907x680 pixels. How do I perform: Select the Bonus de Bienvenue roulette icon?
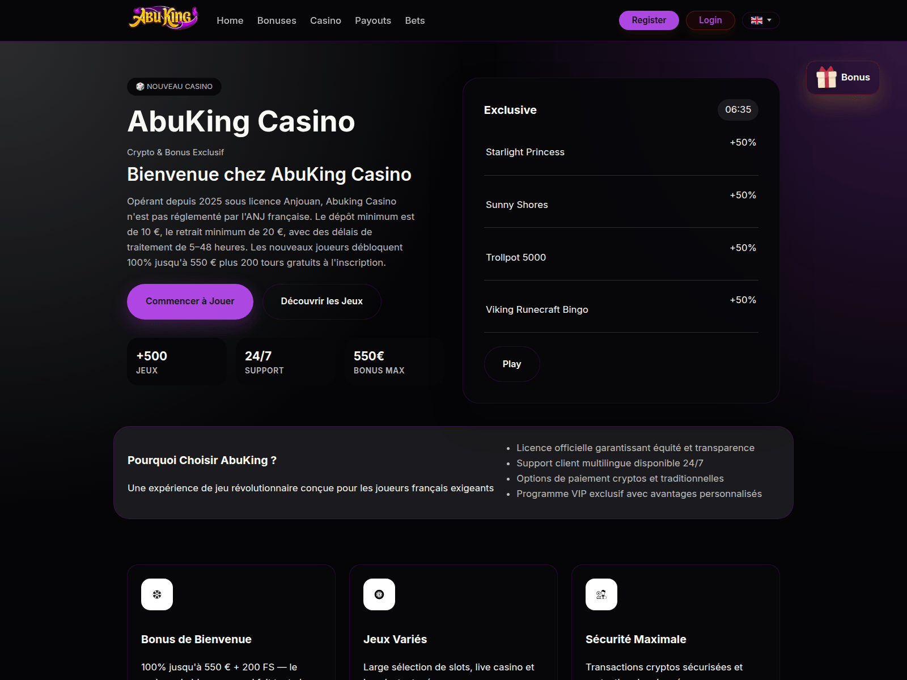(156, 594)
